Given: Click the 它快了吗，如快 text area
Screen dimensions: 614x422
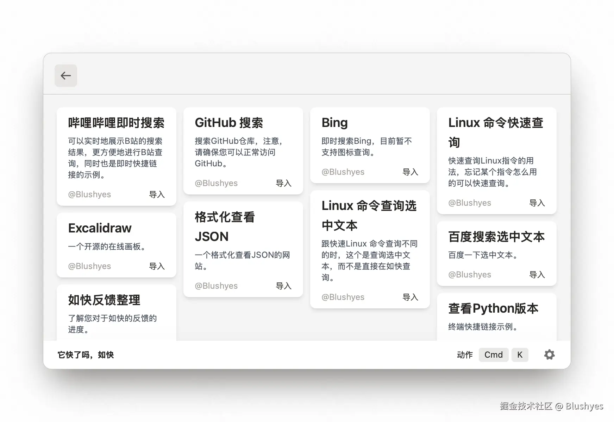Looking at the screenshot, I should (86, 355).
